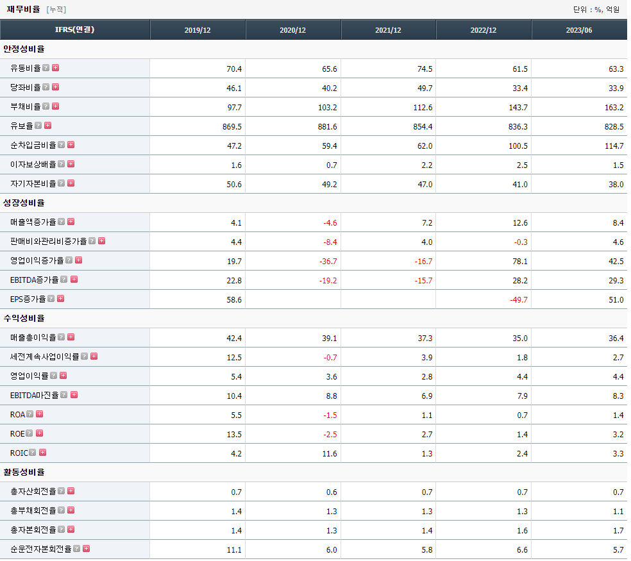631x561 pixels.
Task: Click plus icon beside 매출총이익율
Action: pos(71,337)
